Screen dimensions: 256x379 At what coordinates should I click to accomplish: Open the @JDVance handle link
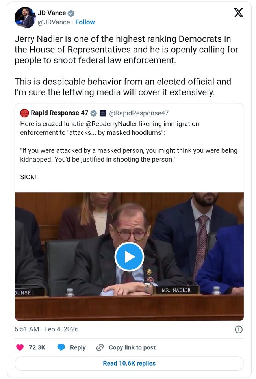pos(54,22)
